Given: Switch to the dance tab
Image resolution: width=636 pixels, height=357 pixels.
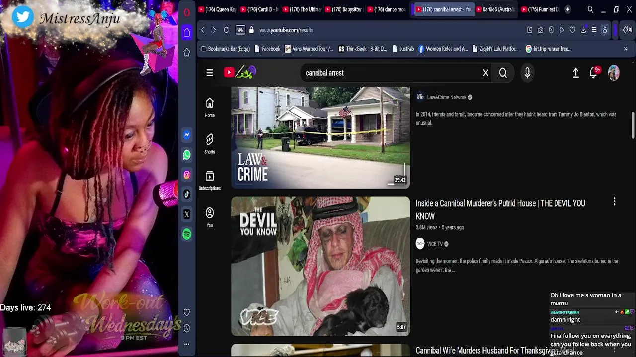Looking at the screenshot, I should click(386, 9).
